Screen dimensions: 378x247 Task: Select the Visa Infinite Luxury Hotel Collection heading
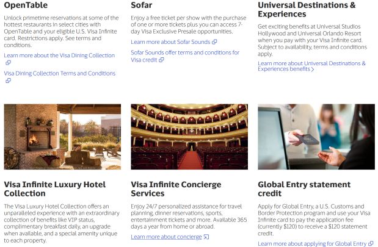coord(55,189)
